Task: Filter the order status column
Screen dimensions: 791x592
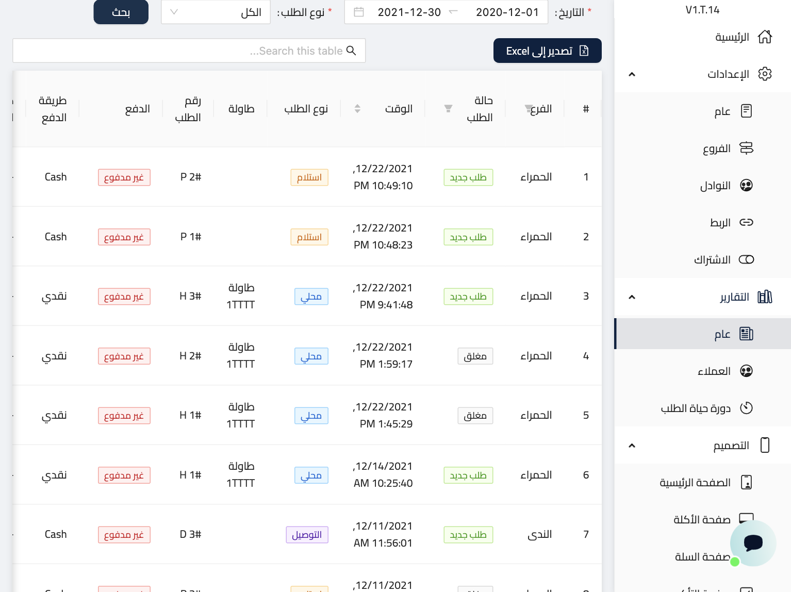Action: click(448, 109)
